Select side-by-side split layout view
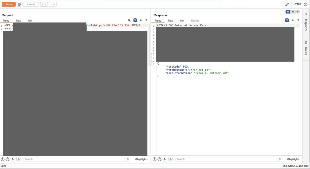The height and width of the screenshot is (169, 310). (x=288, y=12)
